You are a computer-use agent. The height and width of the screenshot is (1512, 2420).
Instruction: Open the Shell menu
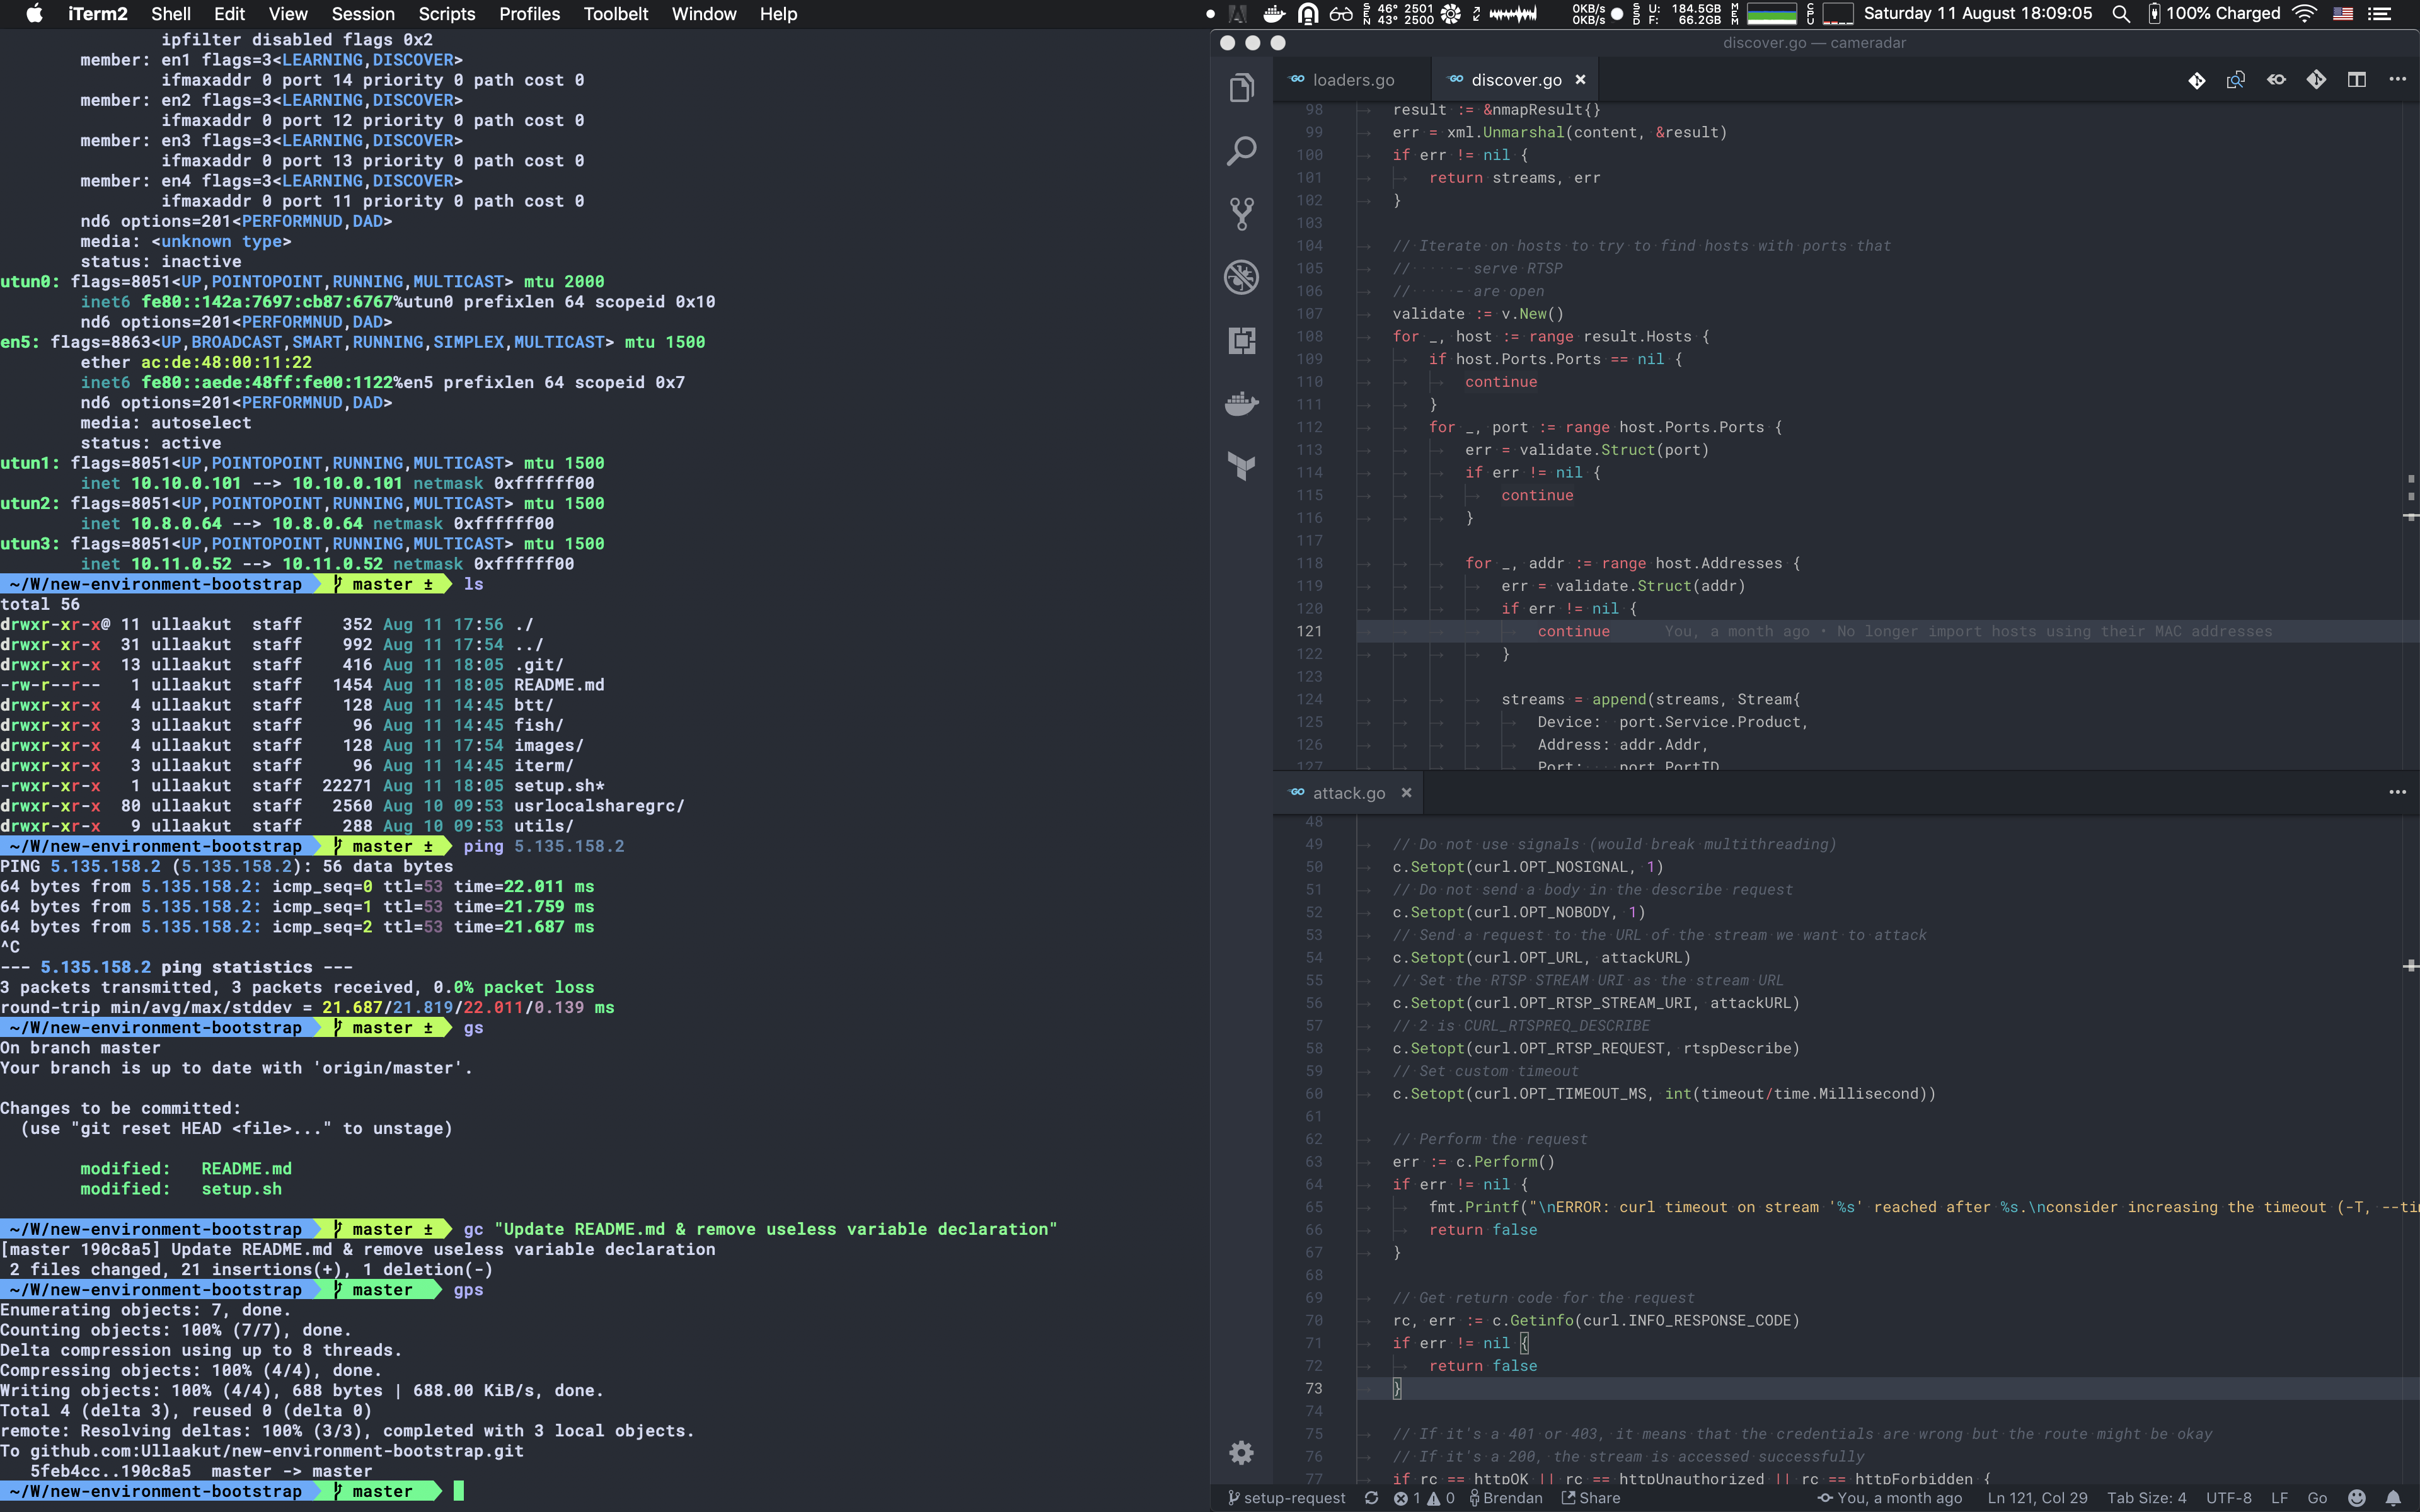[171, 14]
